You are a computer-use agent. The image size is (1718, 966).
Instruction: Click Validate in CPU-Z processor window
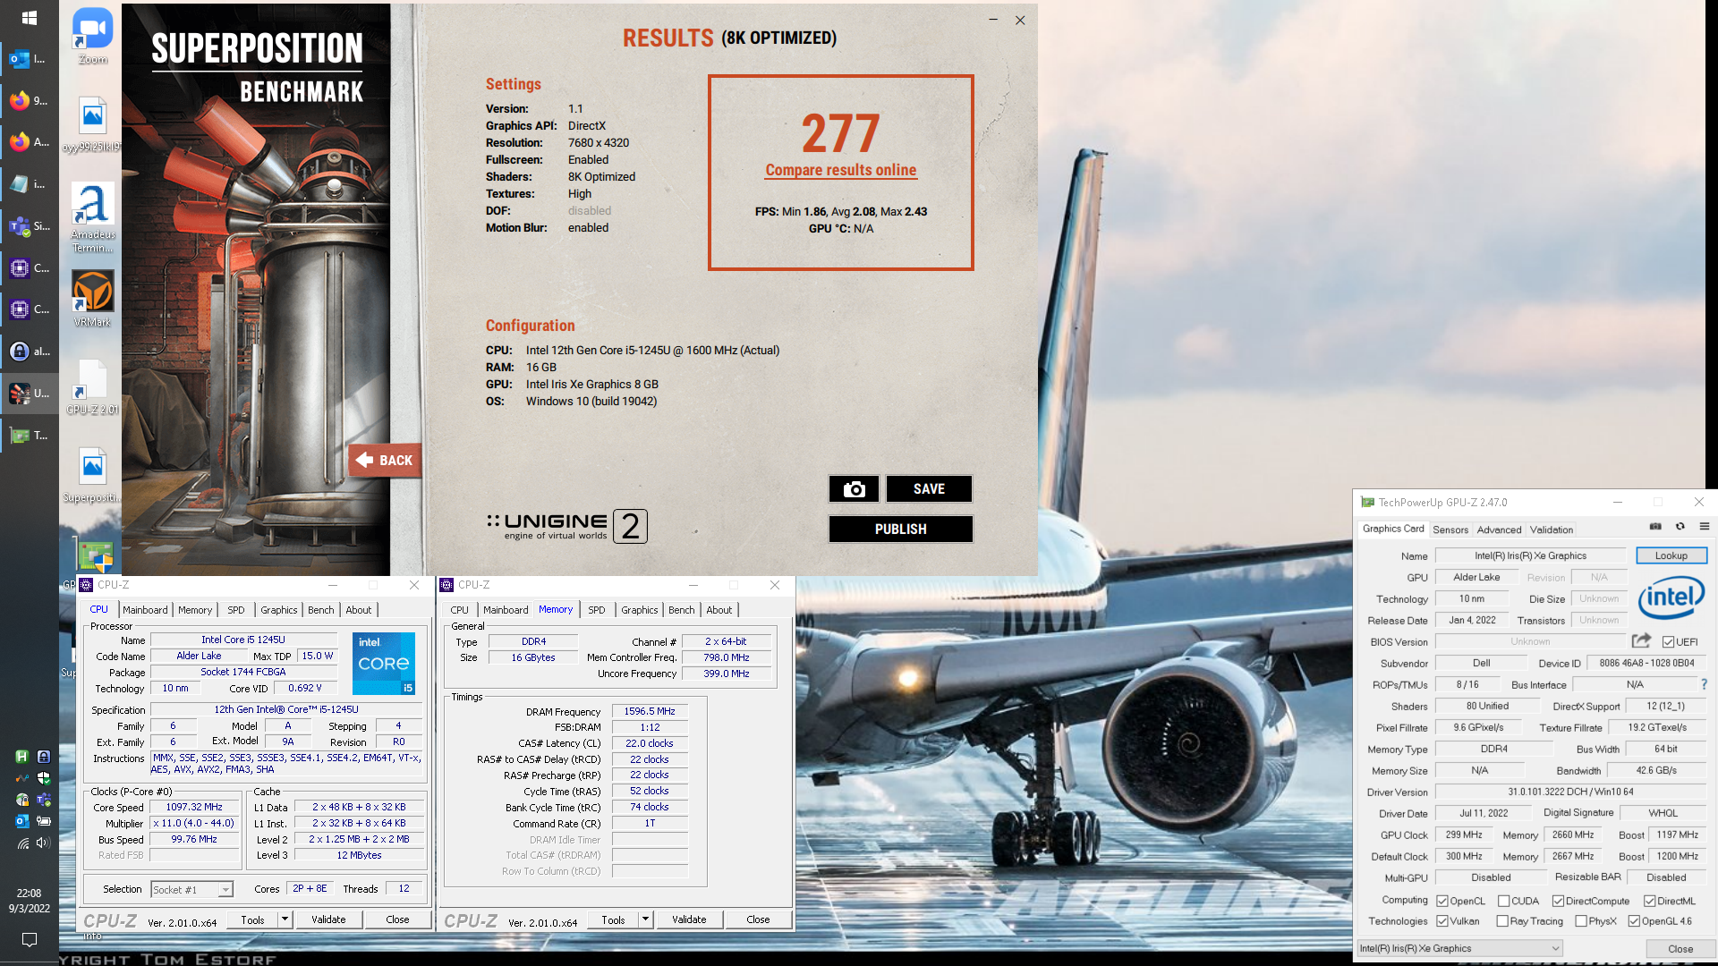[x=328, y=919]
